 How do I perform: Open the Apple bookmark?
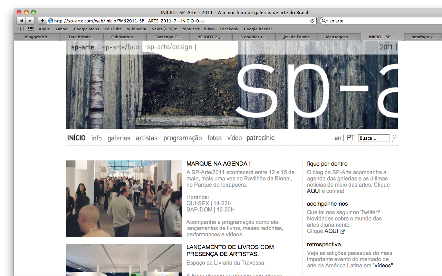(44, 29)
